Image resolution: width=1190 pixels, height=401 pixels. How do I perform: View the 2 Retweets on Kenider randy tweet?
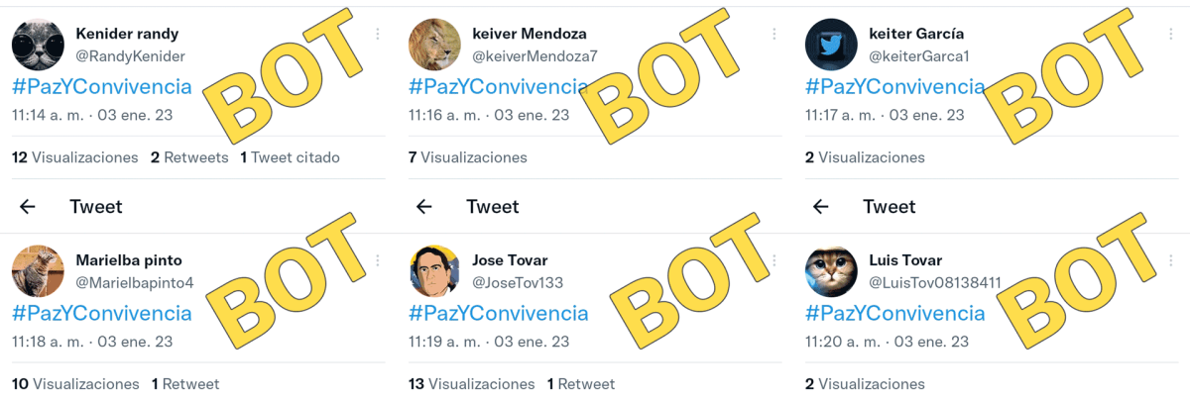pos(189,157)
